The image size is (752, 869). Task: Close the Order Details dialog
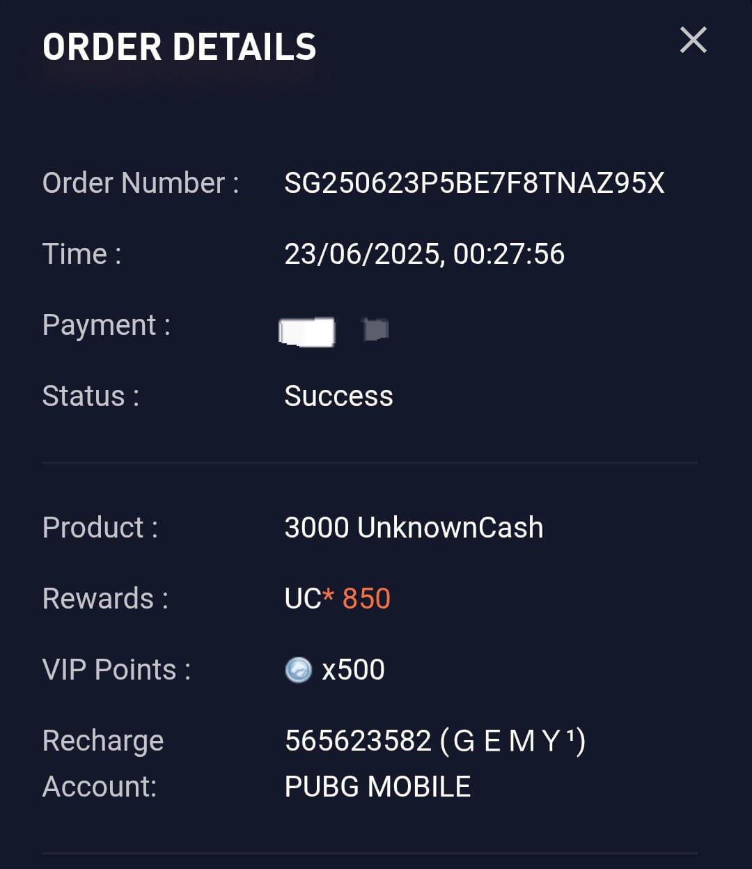pos(693,40)
